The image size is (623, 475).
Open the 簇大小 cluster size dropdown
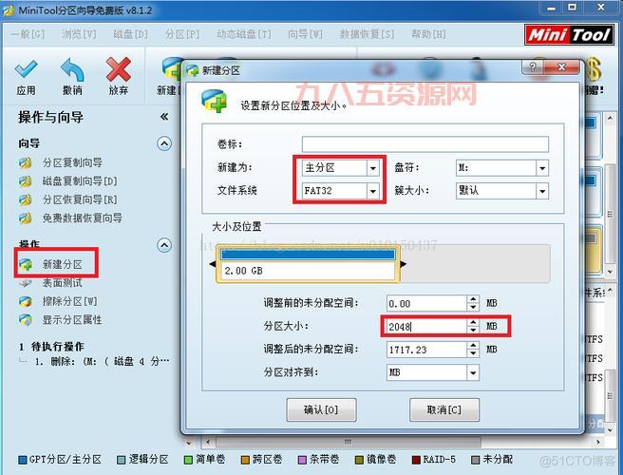click(x=542, y=191)
